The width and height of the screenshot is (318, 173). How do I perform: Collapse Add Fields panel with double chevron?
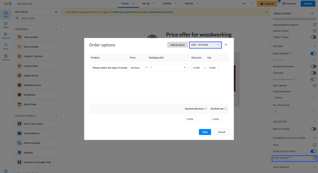coord(56,12)
